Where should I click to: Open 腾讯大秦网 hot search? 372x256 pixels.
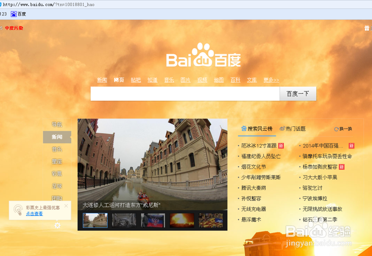coord(254,188)
